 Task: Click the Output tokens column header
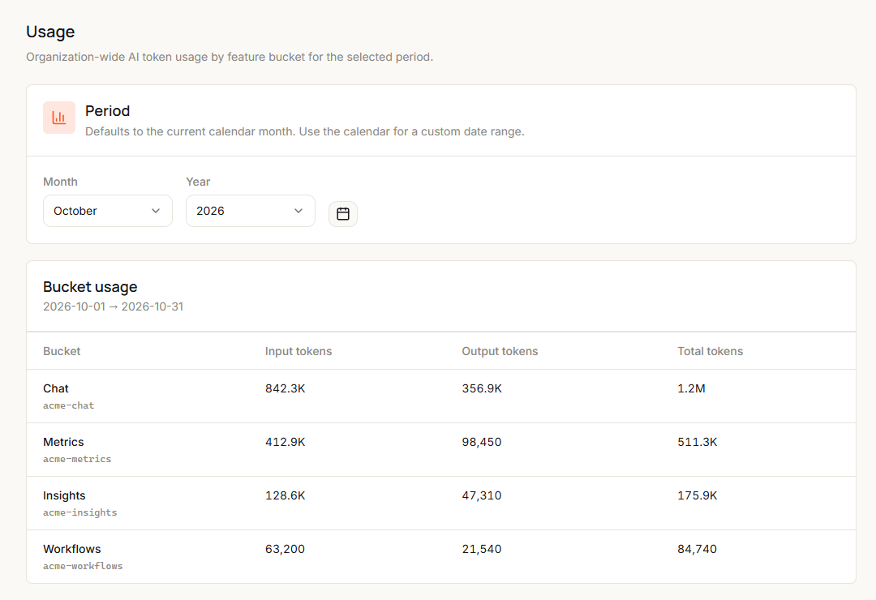pyautogui.click(x=500, y=351)
